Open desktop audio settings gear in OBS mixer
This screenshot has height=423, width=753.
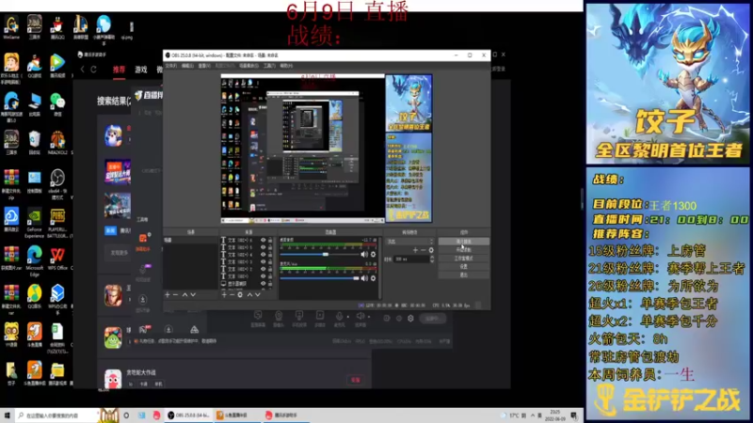pyautogui.click(x=373, y=254)
